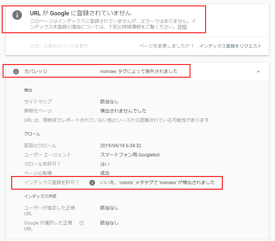The image size is (275, 241).
Task: Click the value 'はい'
Action: pyautogui.click(x=105, y=164)
